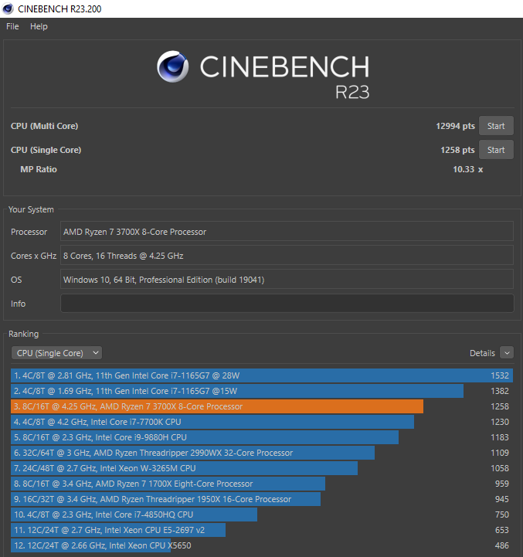Viewport: 523px width, 557px height.
Task: Click the OS field showing Windows 10
Action: pyautogui.click(x=287, y=280)
